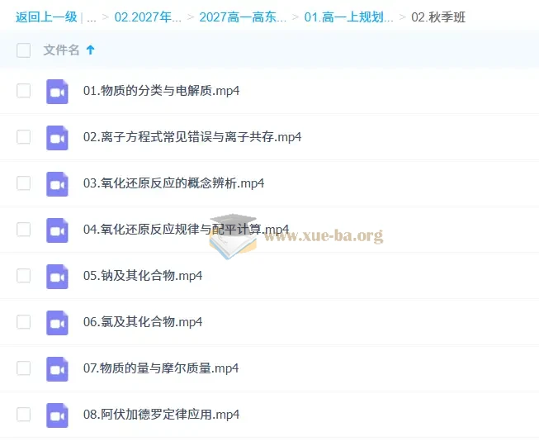Click video icon for 07.物质的量与摩尔质量.mp4
The image size is (539, 446).
(57, 369)
